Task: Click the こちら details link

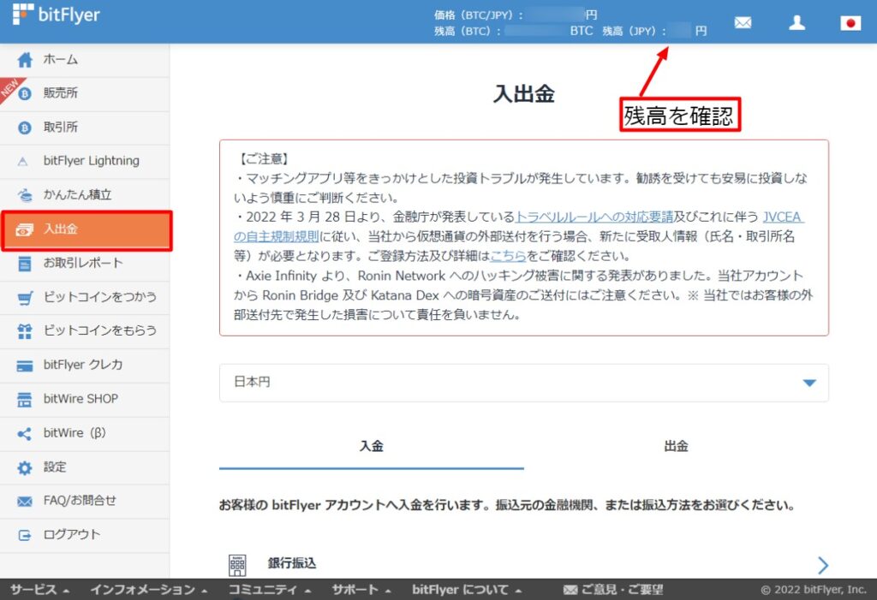Action: point(509,256)
